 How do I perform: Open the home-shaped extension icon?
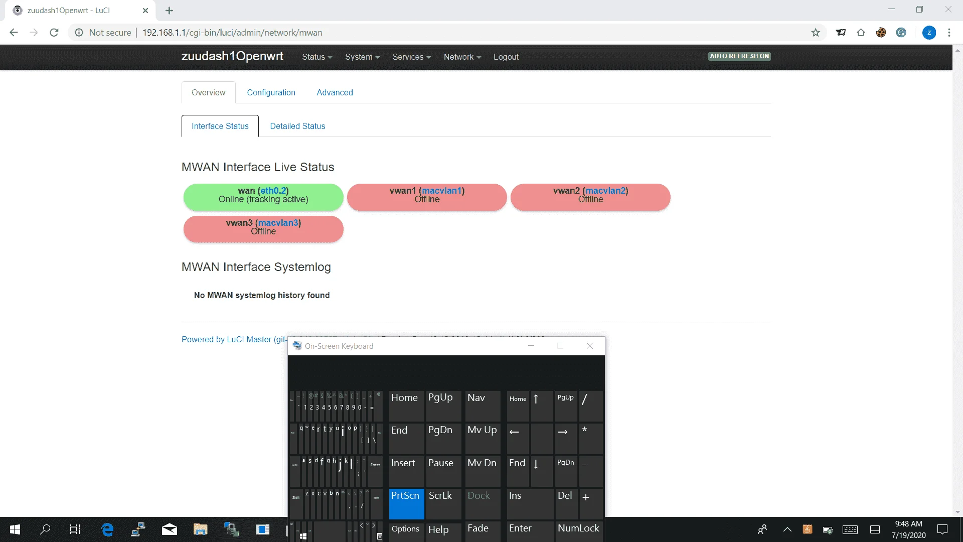click(x=861, y=33)
